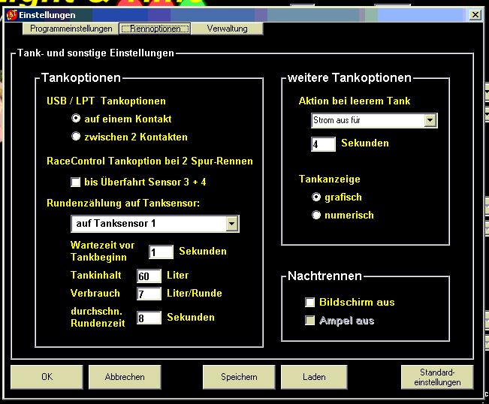Focus the Verbrauch Liter/Runde field
Image resolution: width=489 pixels, height=404 pixels.
coord(149,294)
